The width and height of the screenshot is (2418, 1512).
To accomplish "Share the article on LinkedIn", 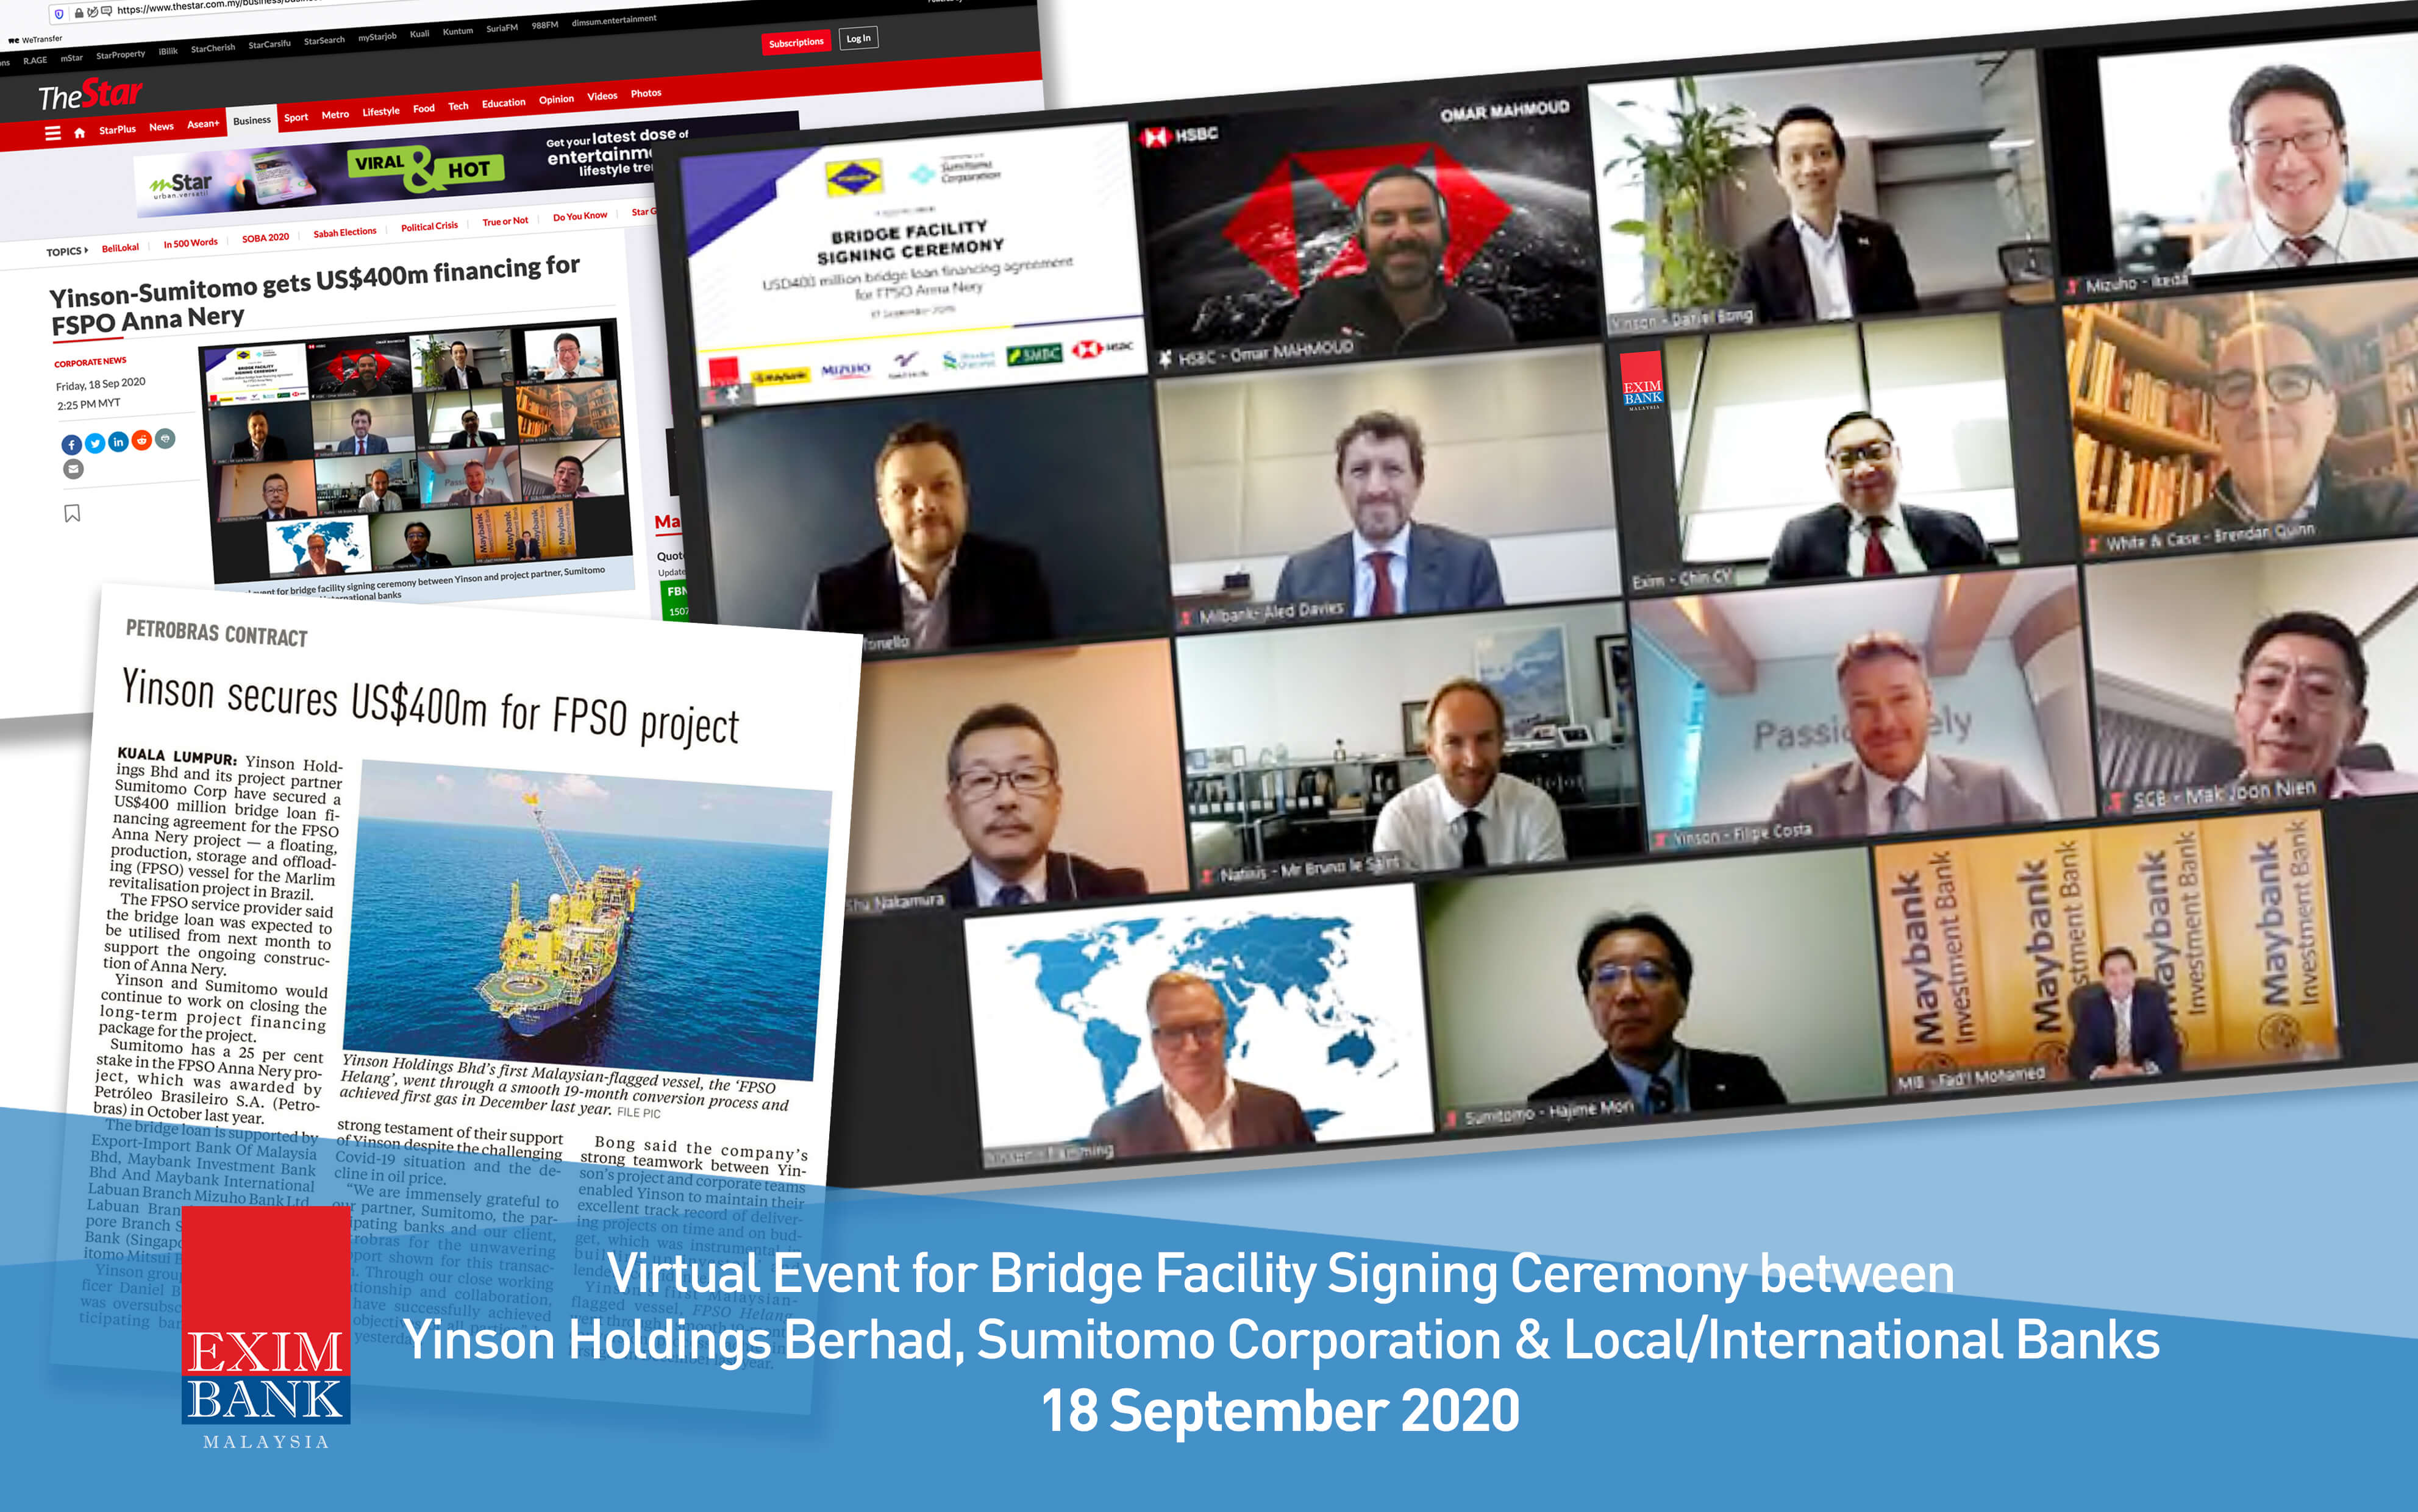I will [118, 441].
